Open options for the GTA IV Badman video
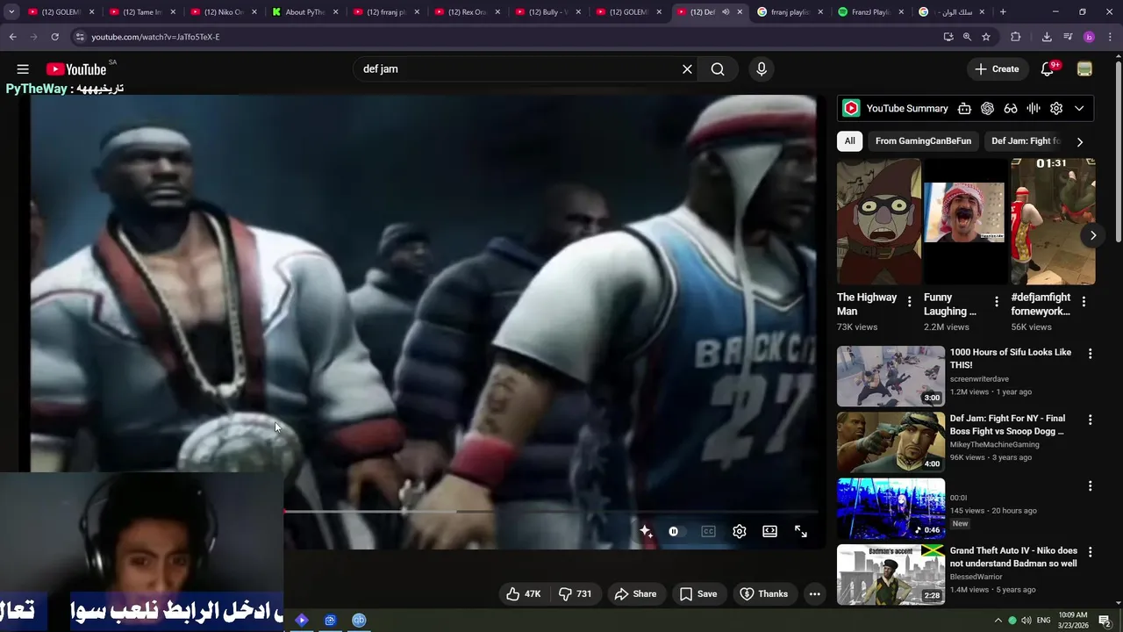 coord(1090,552)
